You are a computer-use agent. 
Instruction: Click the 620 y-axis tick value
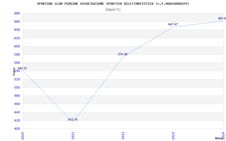click(17, 38)
